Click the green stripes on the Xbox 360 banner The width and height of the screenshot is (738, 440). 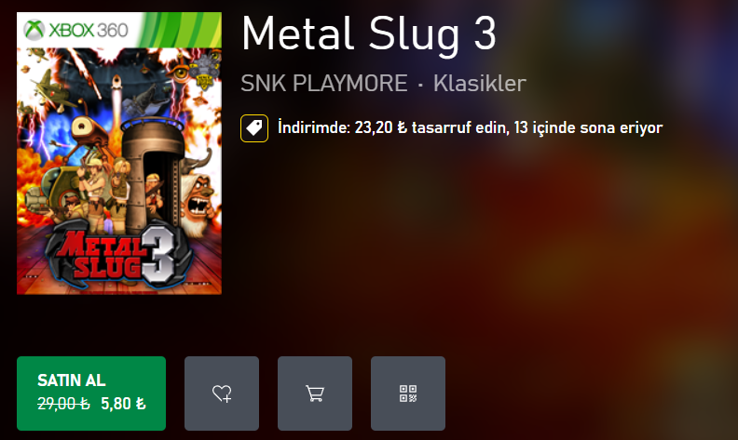click(181, 30)
